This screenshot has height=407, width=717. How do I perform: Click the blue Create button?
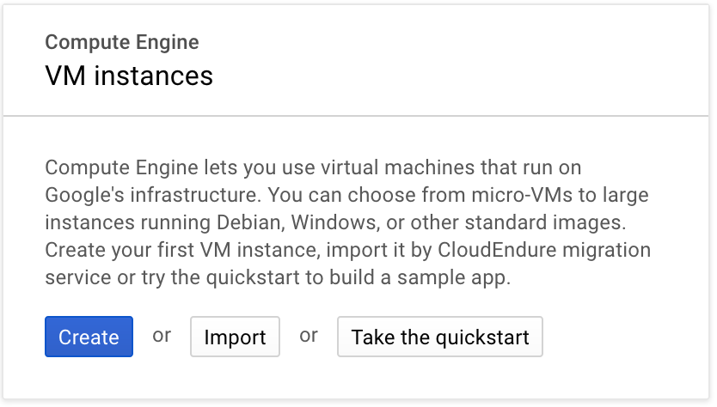89,337
